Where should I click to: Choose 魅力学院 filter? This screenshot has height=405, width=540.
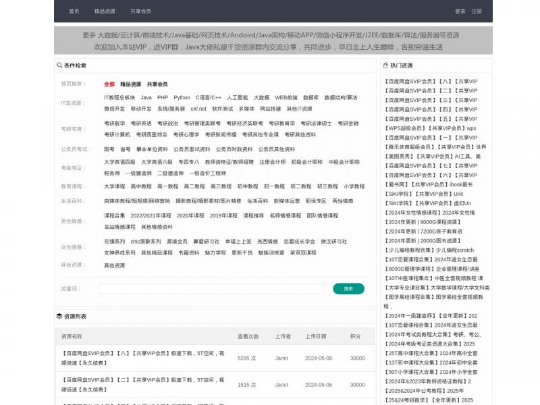(x=215, y=252)
